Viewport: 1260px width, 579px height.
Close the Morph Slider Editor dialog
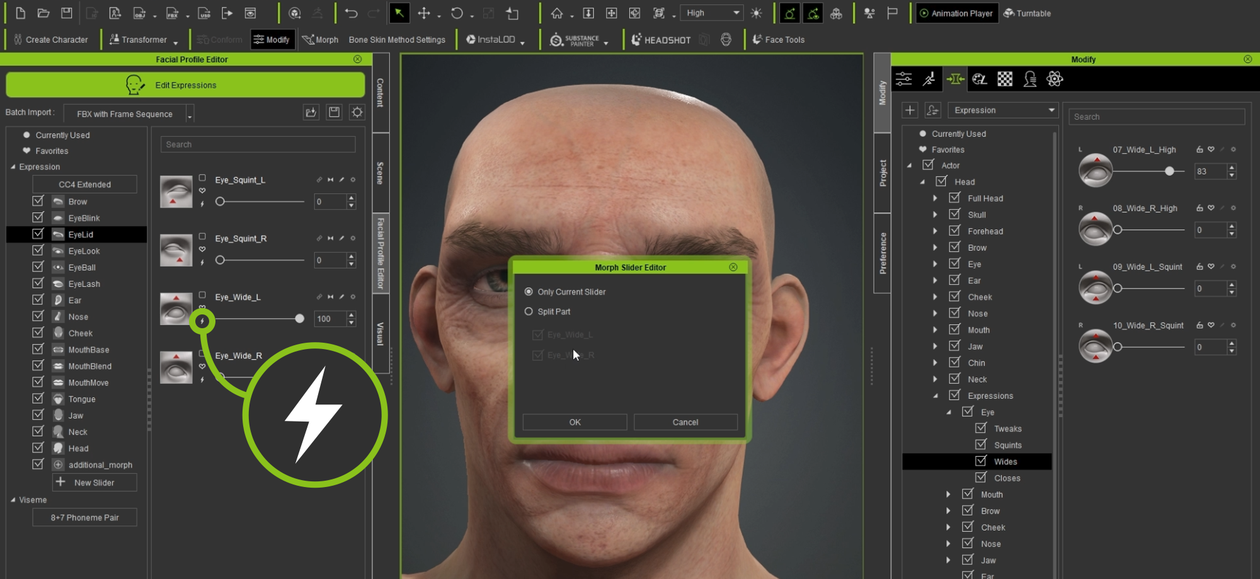click(x=733, y=267)
